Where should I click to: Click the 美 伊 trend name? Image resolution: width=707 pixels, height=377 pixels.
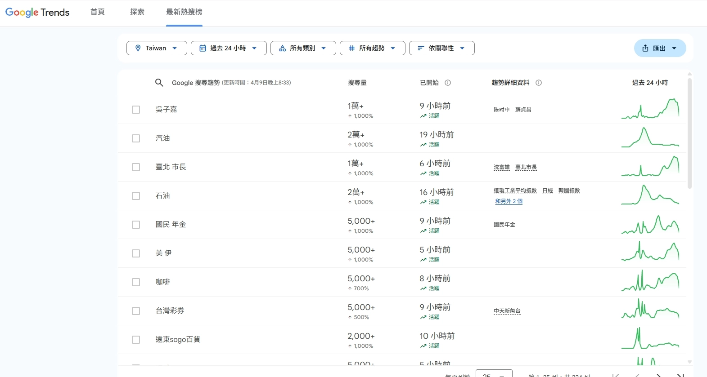pos(164,253)
